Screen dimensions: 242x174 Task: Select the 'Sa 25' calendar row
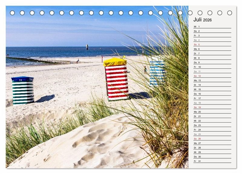pyautogui.click(x=212, y=134)
